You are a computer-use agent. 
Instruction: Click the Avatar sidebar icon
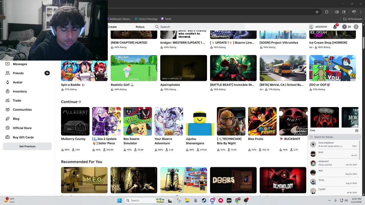tap(8, 82)
